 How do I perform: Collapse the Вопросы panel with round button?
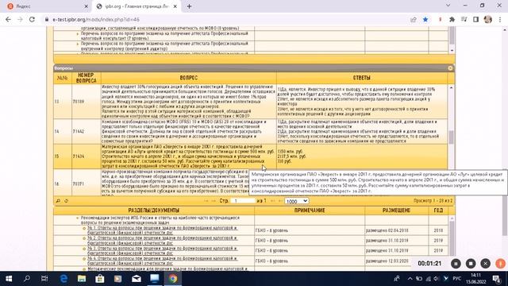click(450, 68)
